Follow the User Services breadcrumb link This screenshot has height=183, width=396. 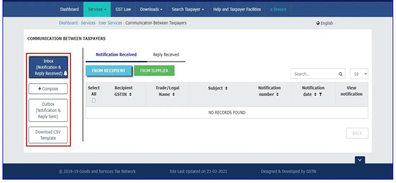tap(111, 23)
